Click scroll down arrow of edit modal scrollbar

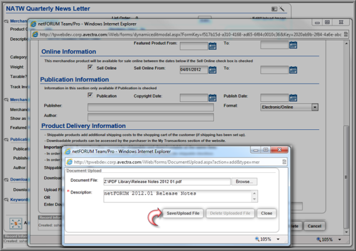[347, 232]
